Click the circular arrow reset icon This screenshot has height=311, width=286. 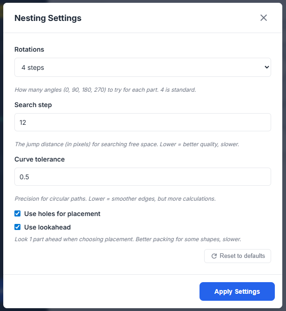214,256
